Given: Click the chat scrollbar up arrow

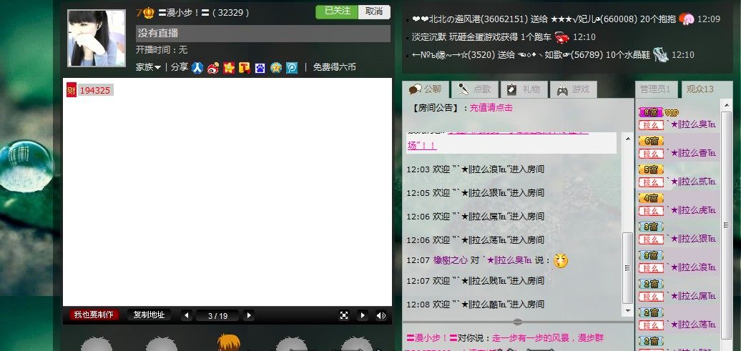Looking at the screenshot, I should tap(627, 139).
